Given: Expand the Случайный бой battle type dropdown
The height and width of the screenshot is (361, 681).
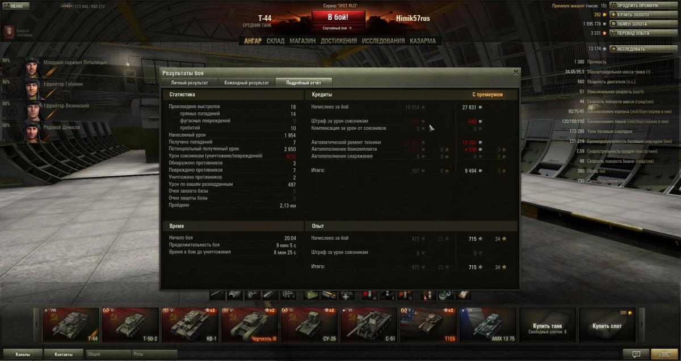Looking at the screenshot, I should [x=338, y=28].
